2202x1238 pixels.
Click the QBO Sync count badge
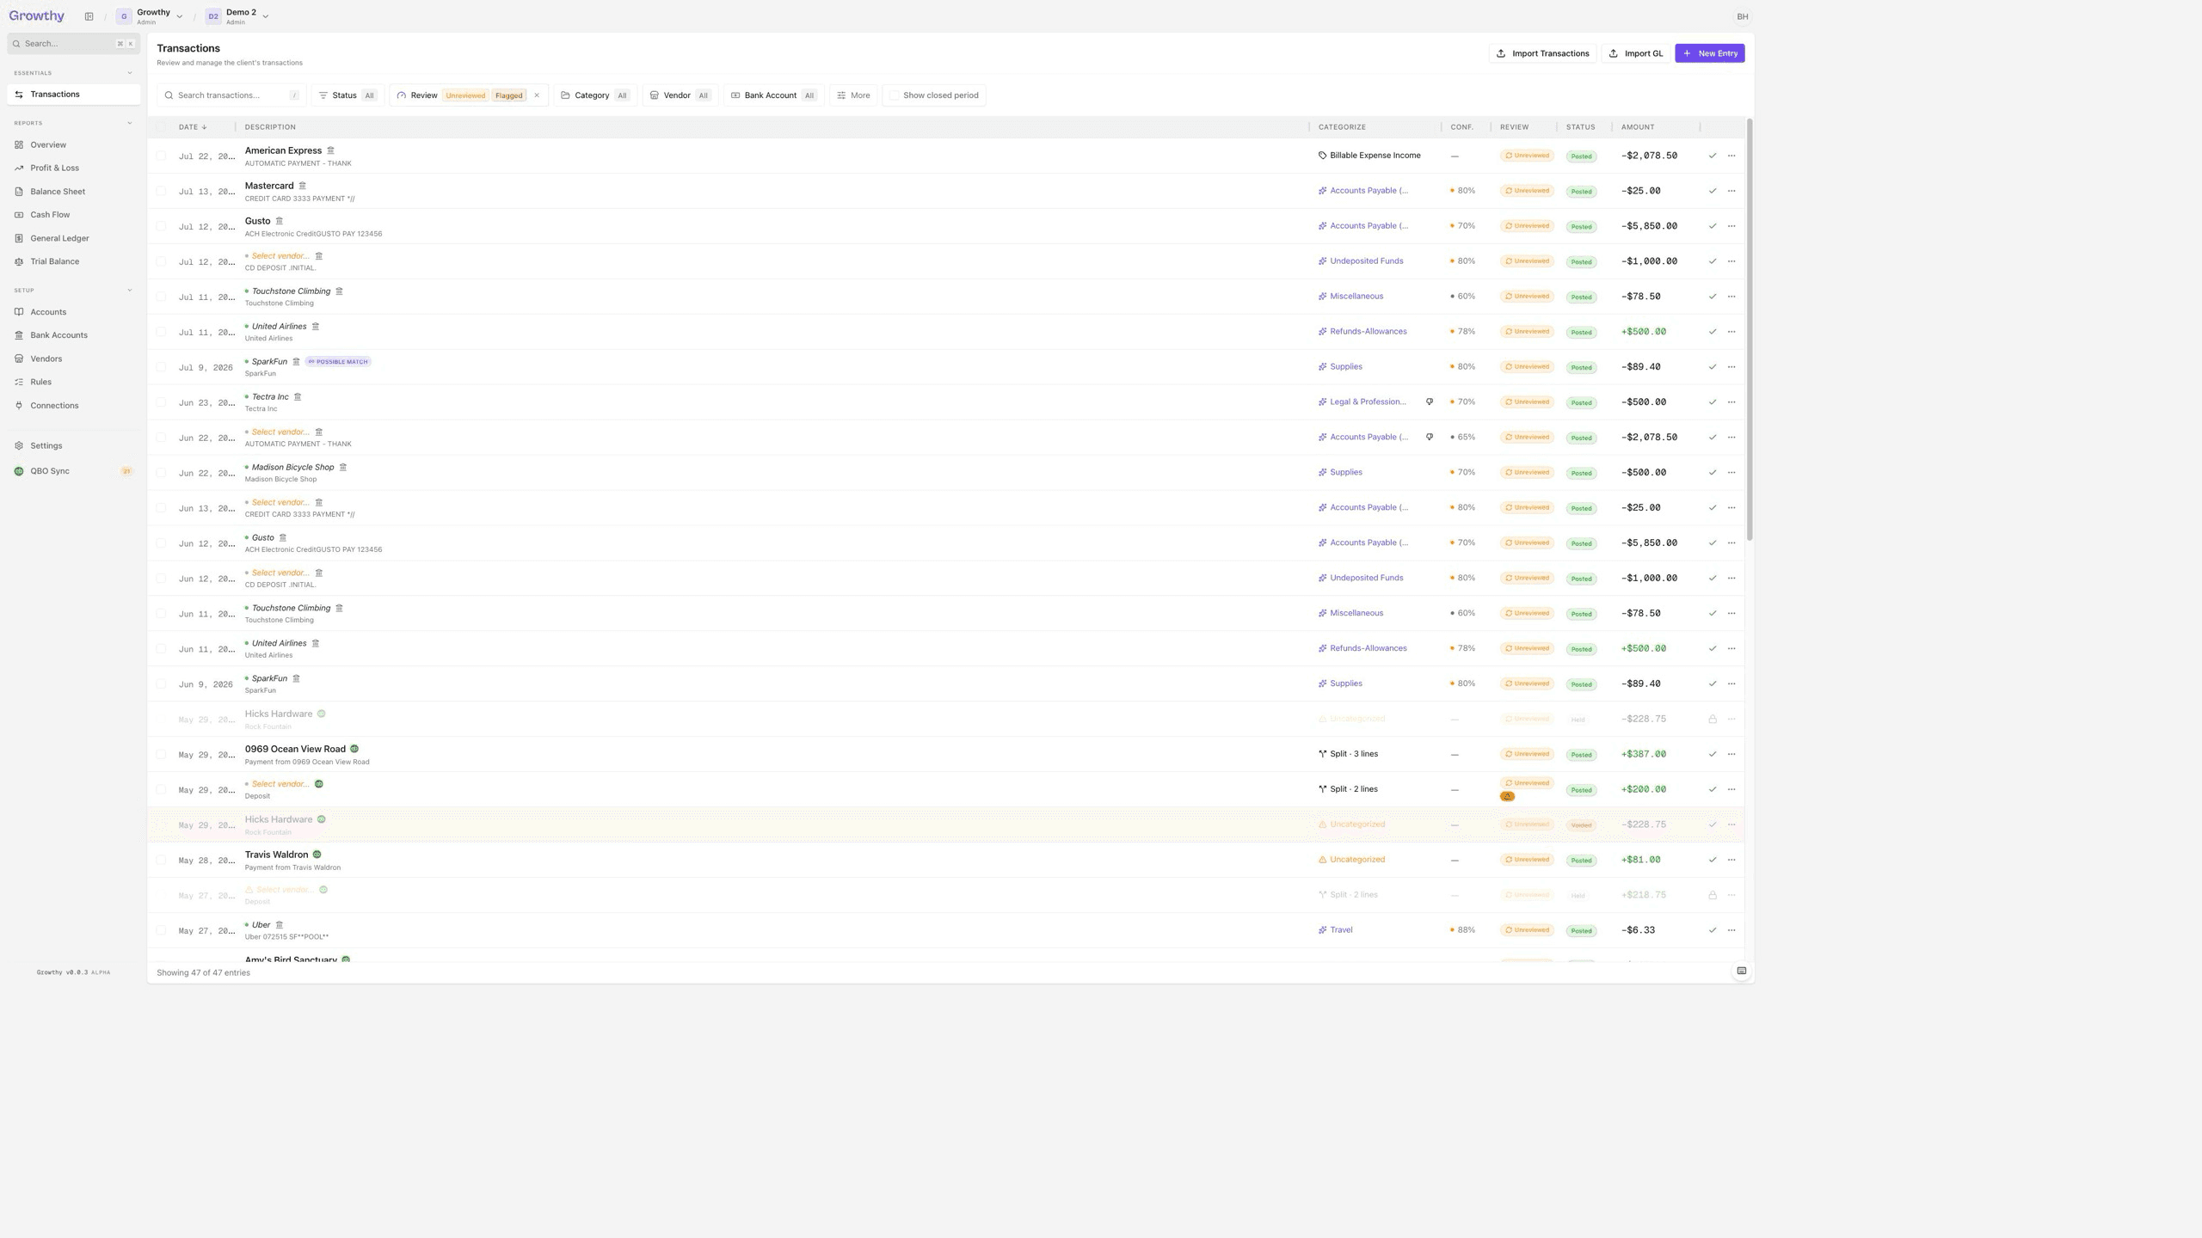126,471
